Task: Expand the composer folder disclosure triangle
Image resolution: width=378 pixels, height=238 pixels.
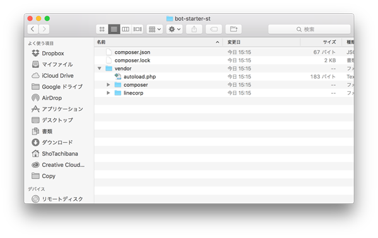Action: click(x=108, y=85)
